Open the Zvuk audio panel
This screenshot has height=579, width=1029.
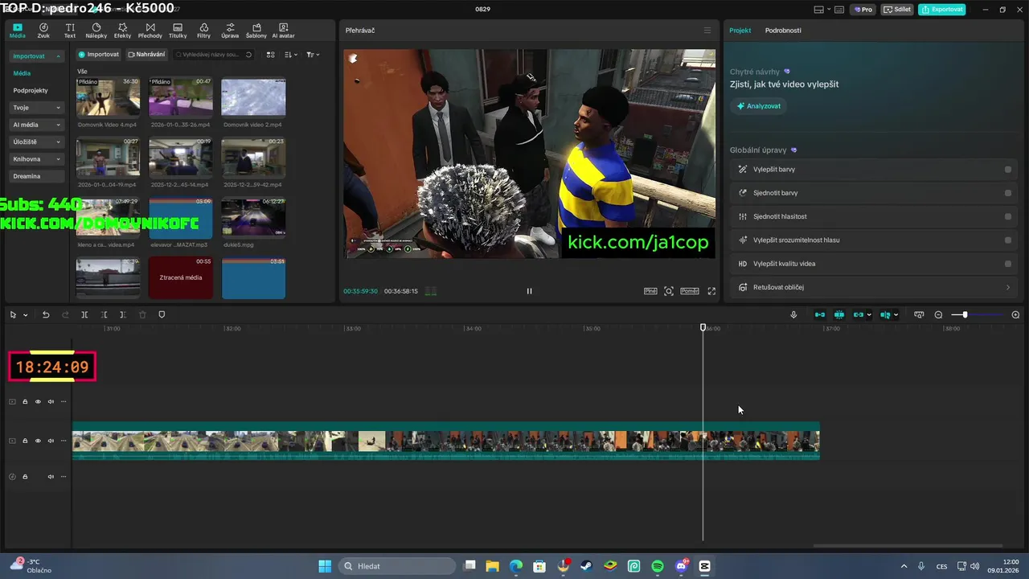(x=43, y=31)
